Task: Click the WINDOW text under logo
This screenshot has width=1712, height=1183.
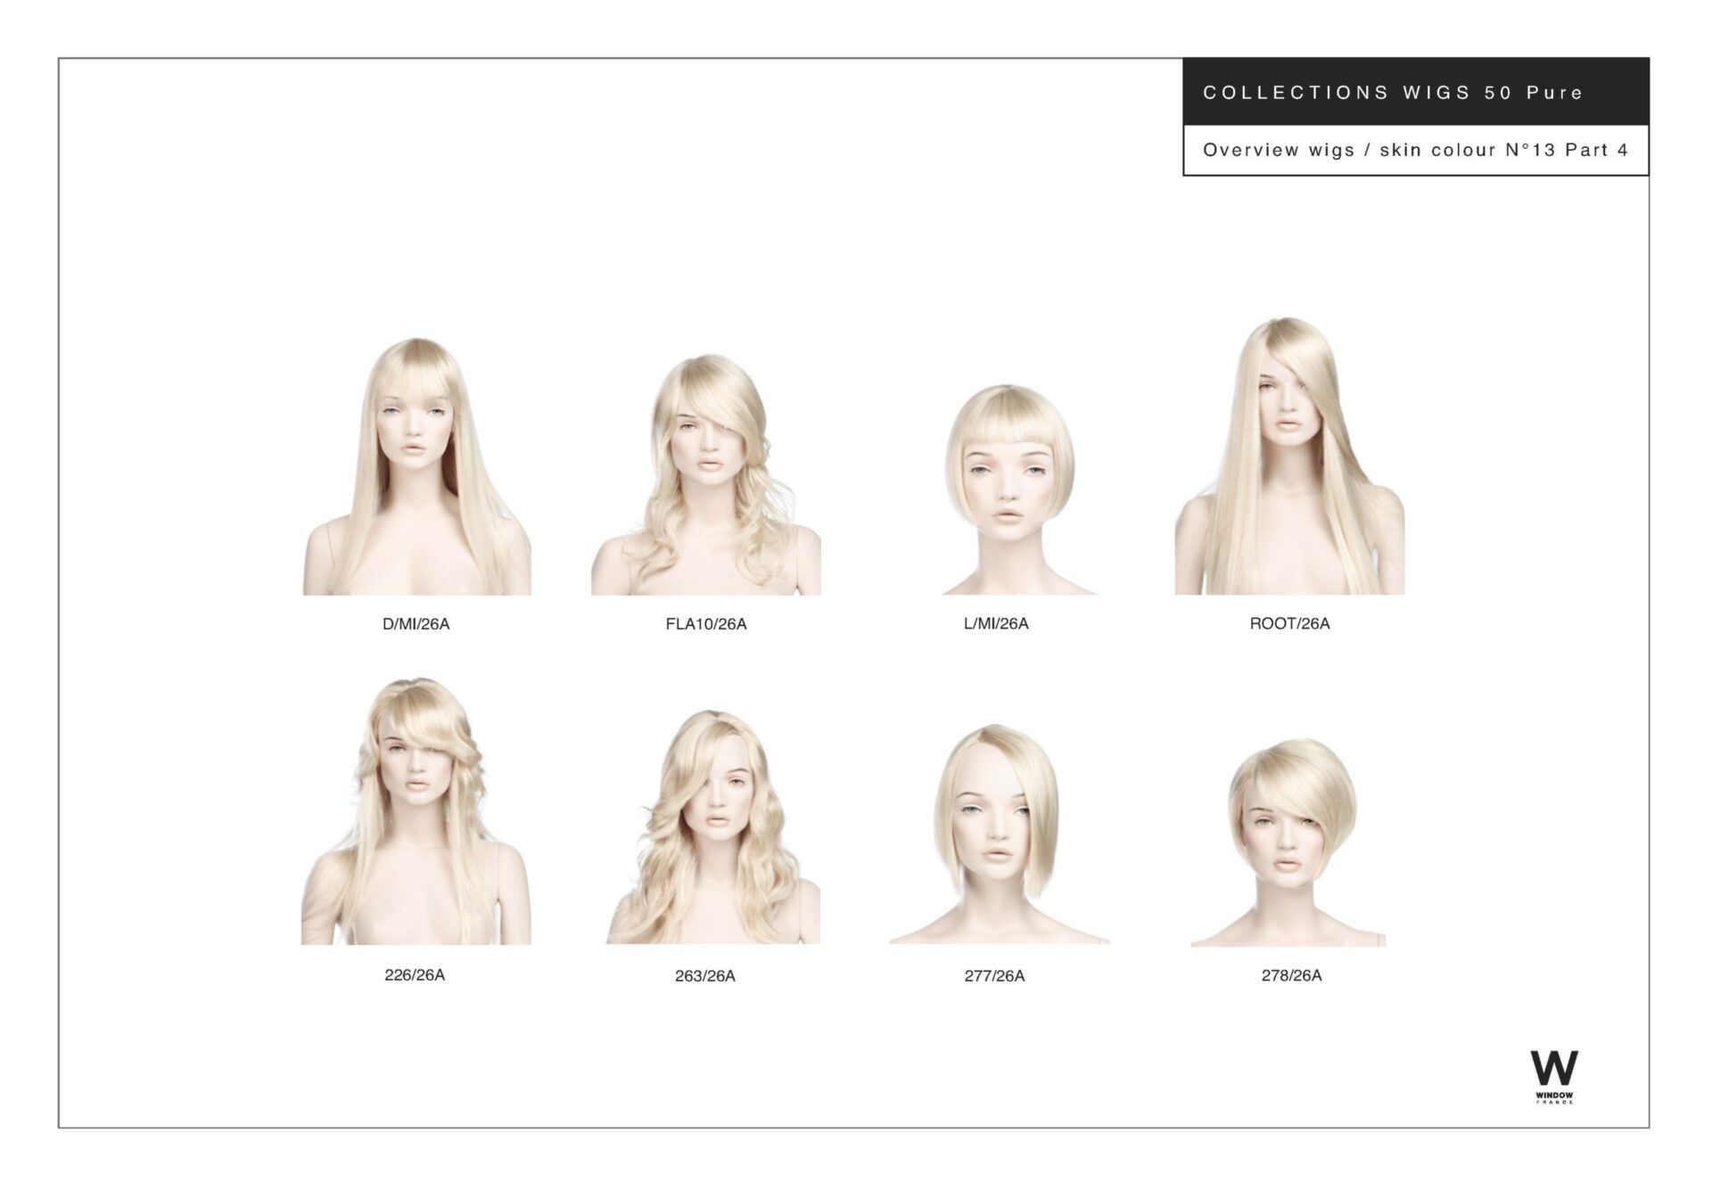Action: [1554, 1096]
